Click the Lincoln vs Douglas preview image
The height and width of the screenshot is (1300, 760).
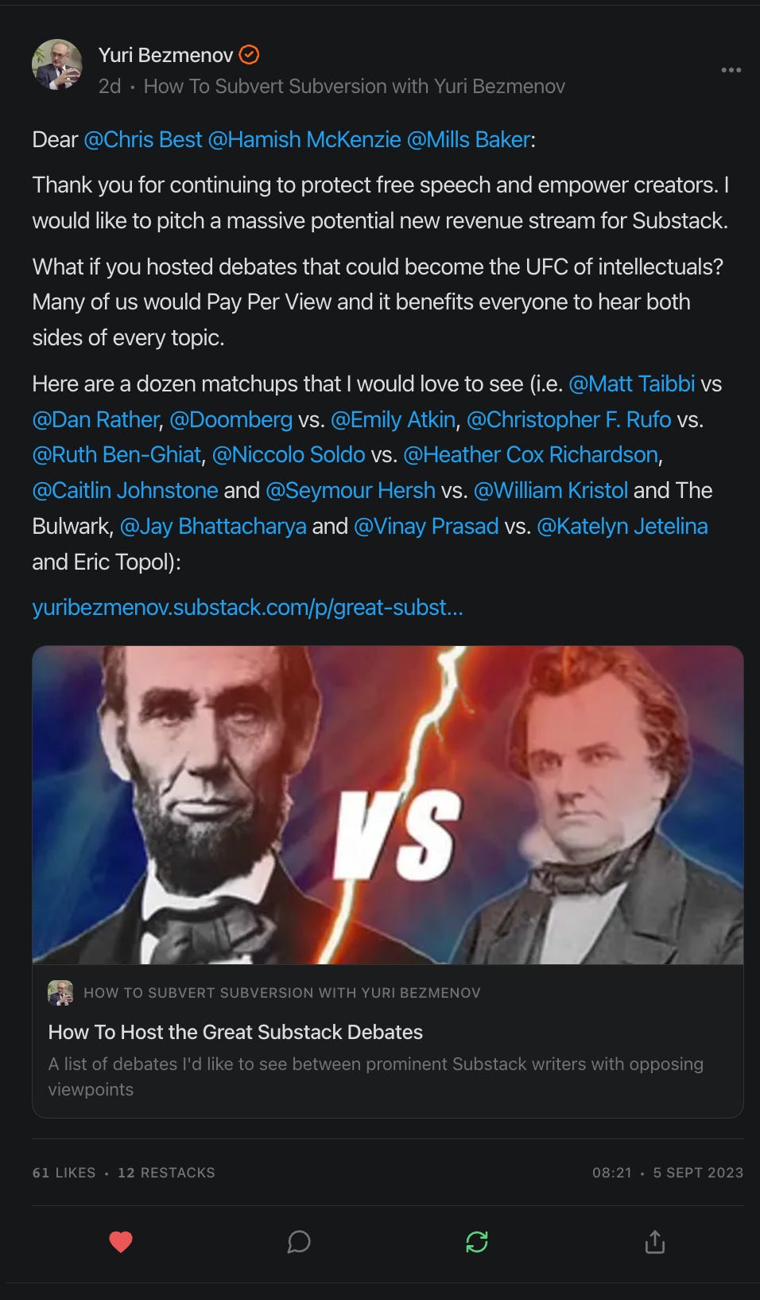(x=387, y=806)
